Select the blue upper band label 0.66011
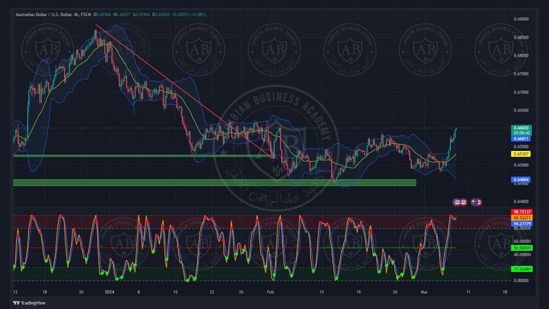 coord(522,139)
